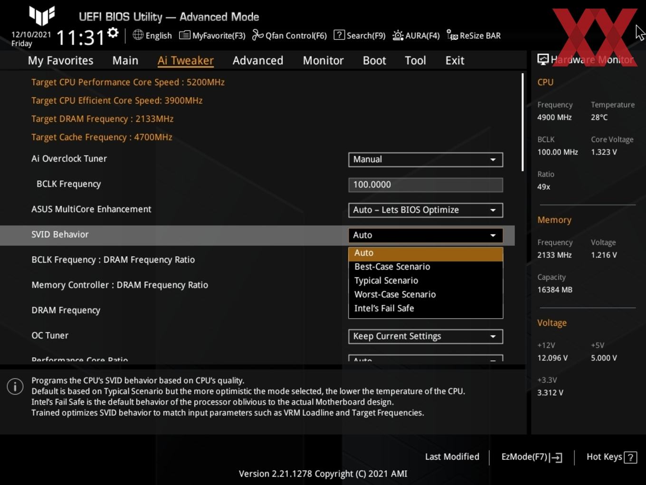
Task: Open Search(F9)
Action: (x=366, y=36)
